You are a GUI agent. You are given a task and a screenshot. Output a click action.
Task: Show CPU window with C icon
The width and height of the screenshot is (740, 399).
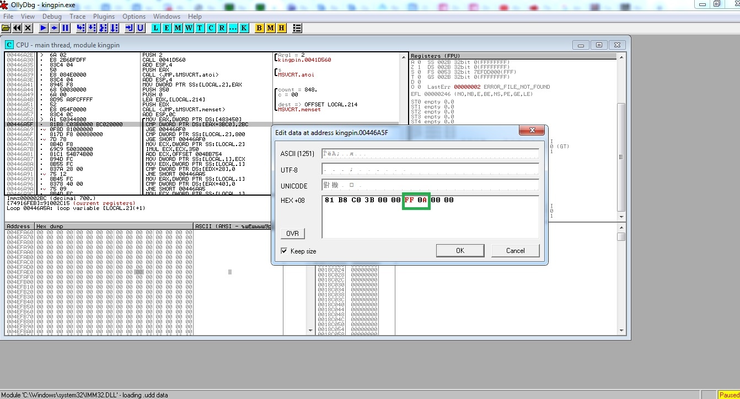point(211,28)
